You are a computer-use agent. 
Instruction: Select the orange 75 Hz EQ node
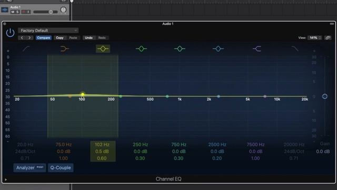pyautogui.click(x=70, y=96)
